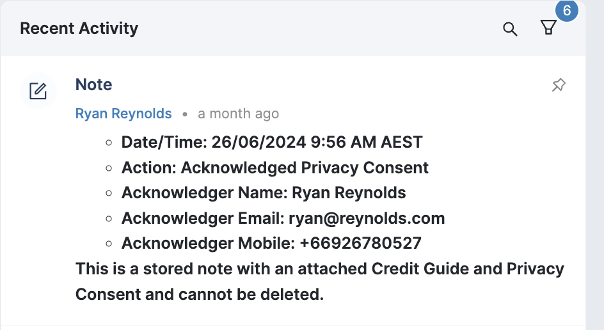Open Ryan Reynolds author profile link
This screenshot has width=604, height=330.
point(123,114)
